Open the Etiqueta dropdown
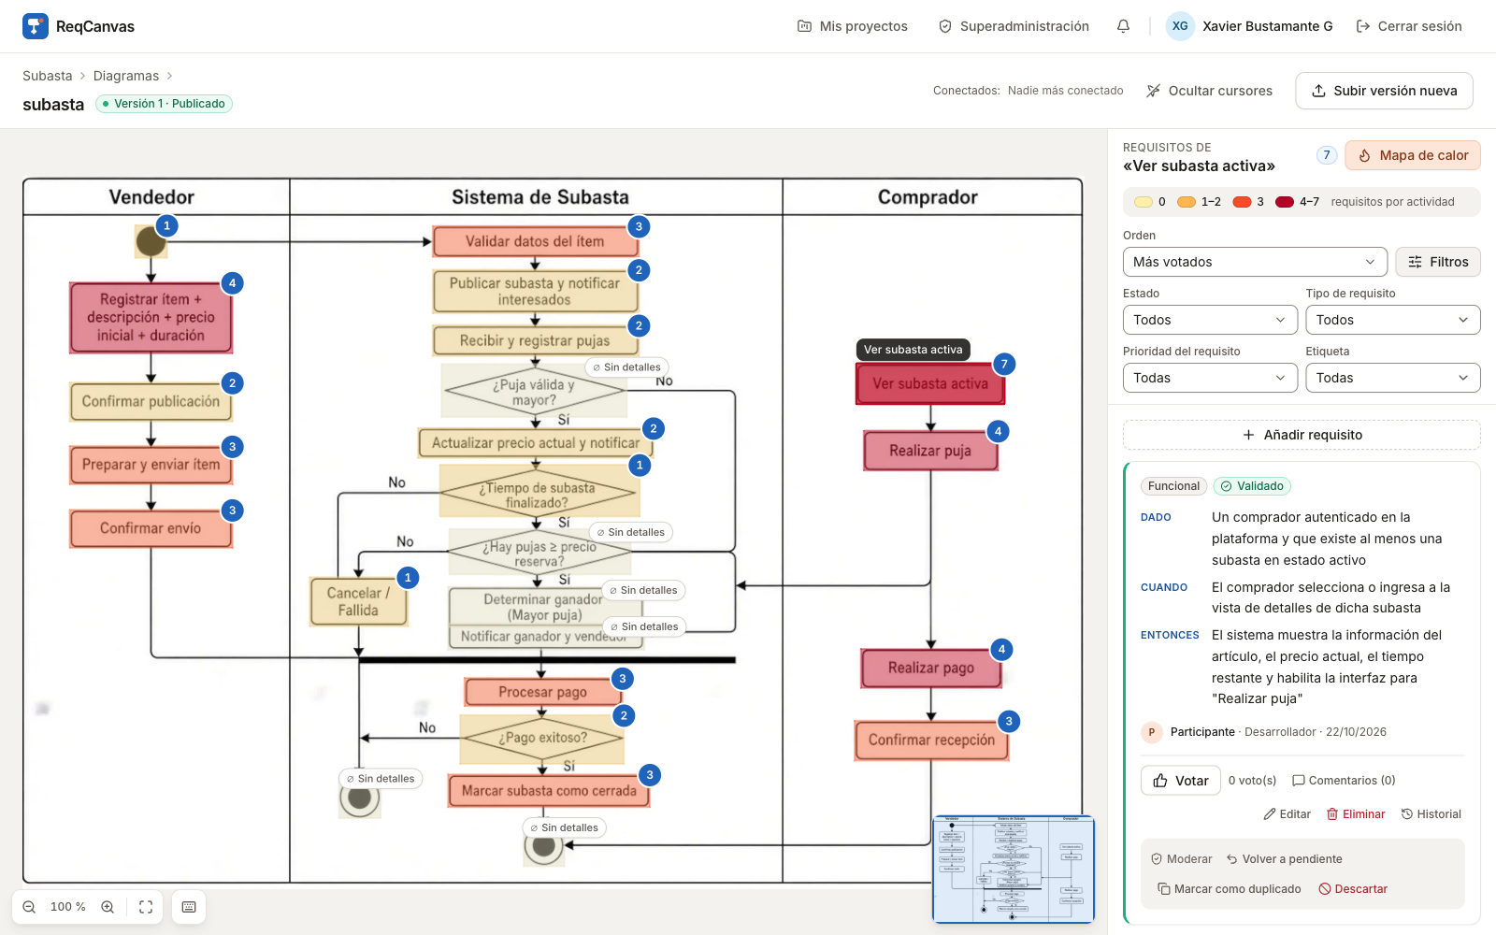The width and height of the screenshot is (1496, 935). coord(1393,378)
